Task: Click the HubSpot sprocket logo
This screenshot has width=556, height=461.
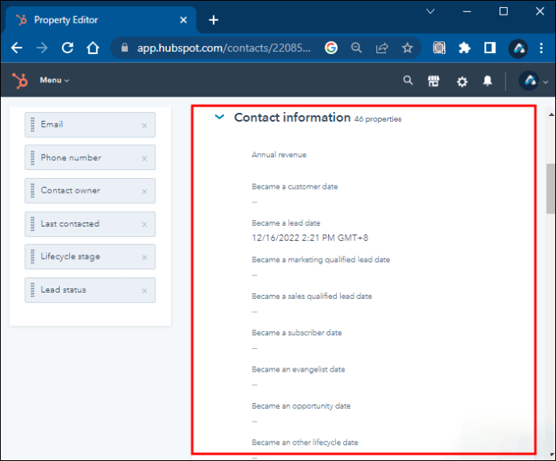Action: coord(19,81)
